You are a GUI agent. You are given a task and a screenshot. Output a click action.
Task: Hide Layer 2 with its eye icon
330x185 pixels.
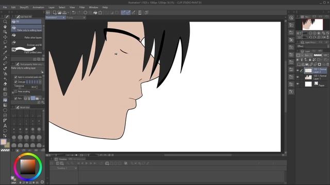(298, 71)
